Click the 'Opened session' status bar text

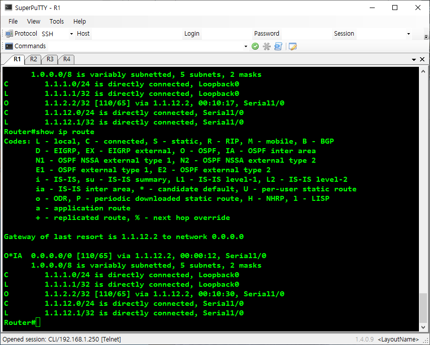coord(62,339)
